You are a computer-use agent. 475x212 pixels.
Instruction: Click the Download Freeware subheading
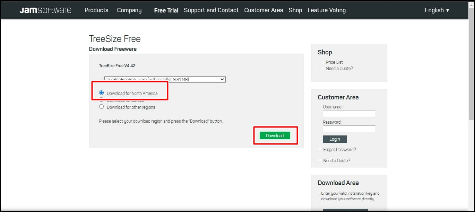[x=113, y=49]
